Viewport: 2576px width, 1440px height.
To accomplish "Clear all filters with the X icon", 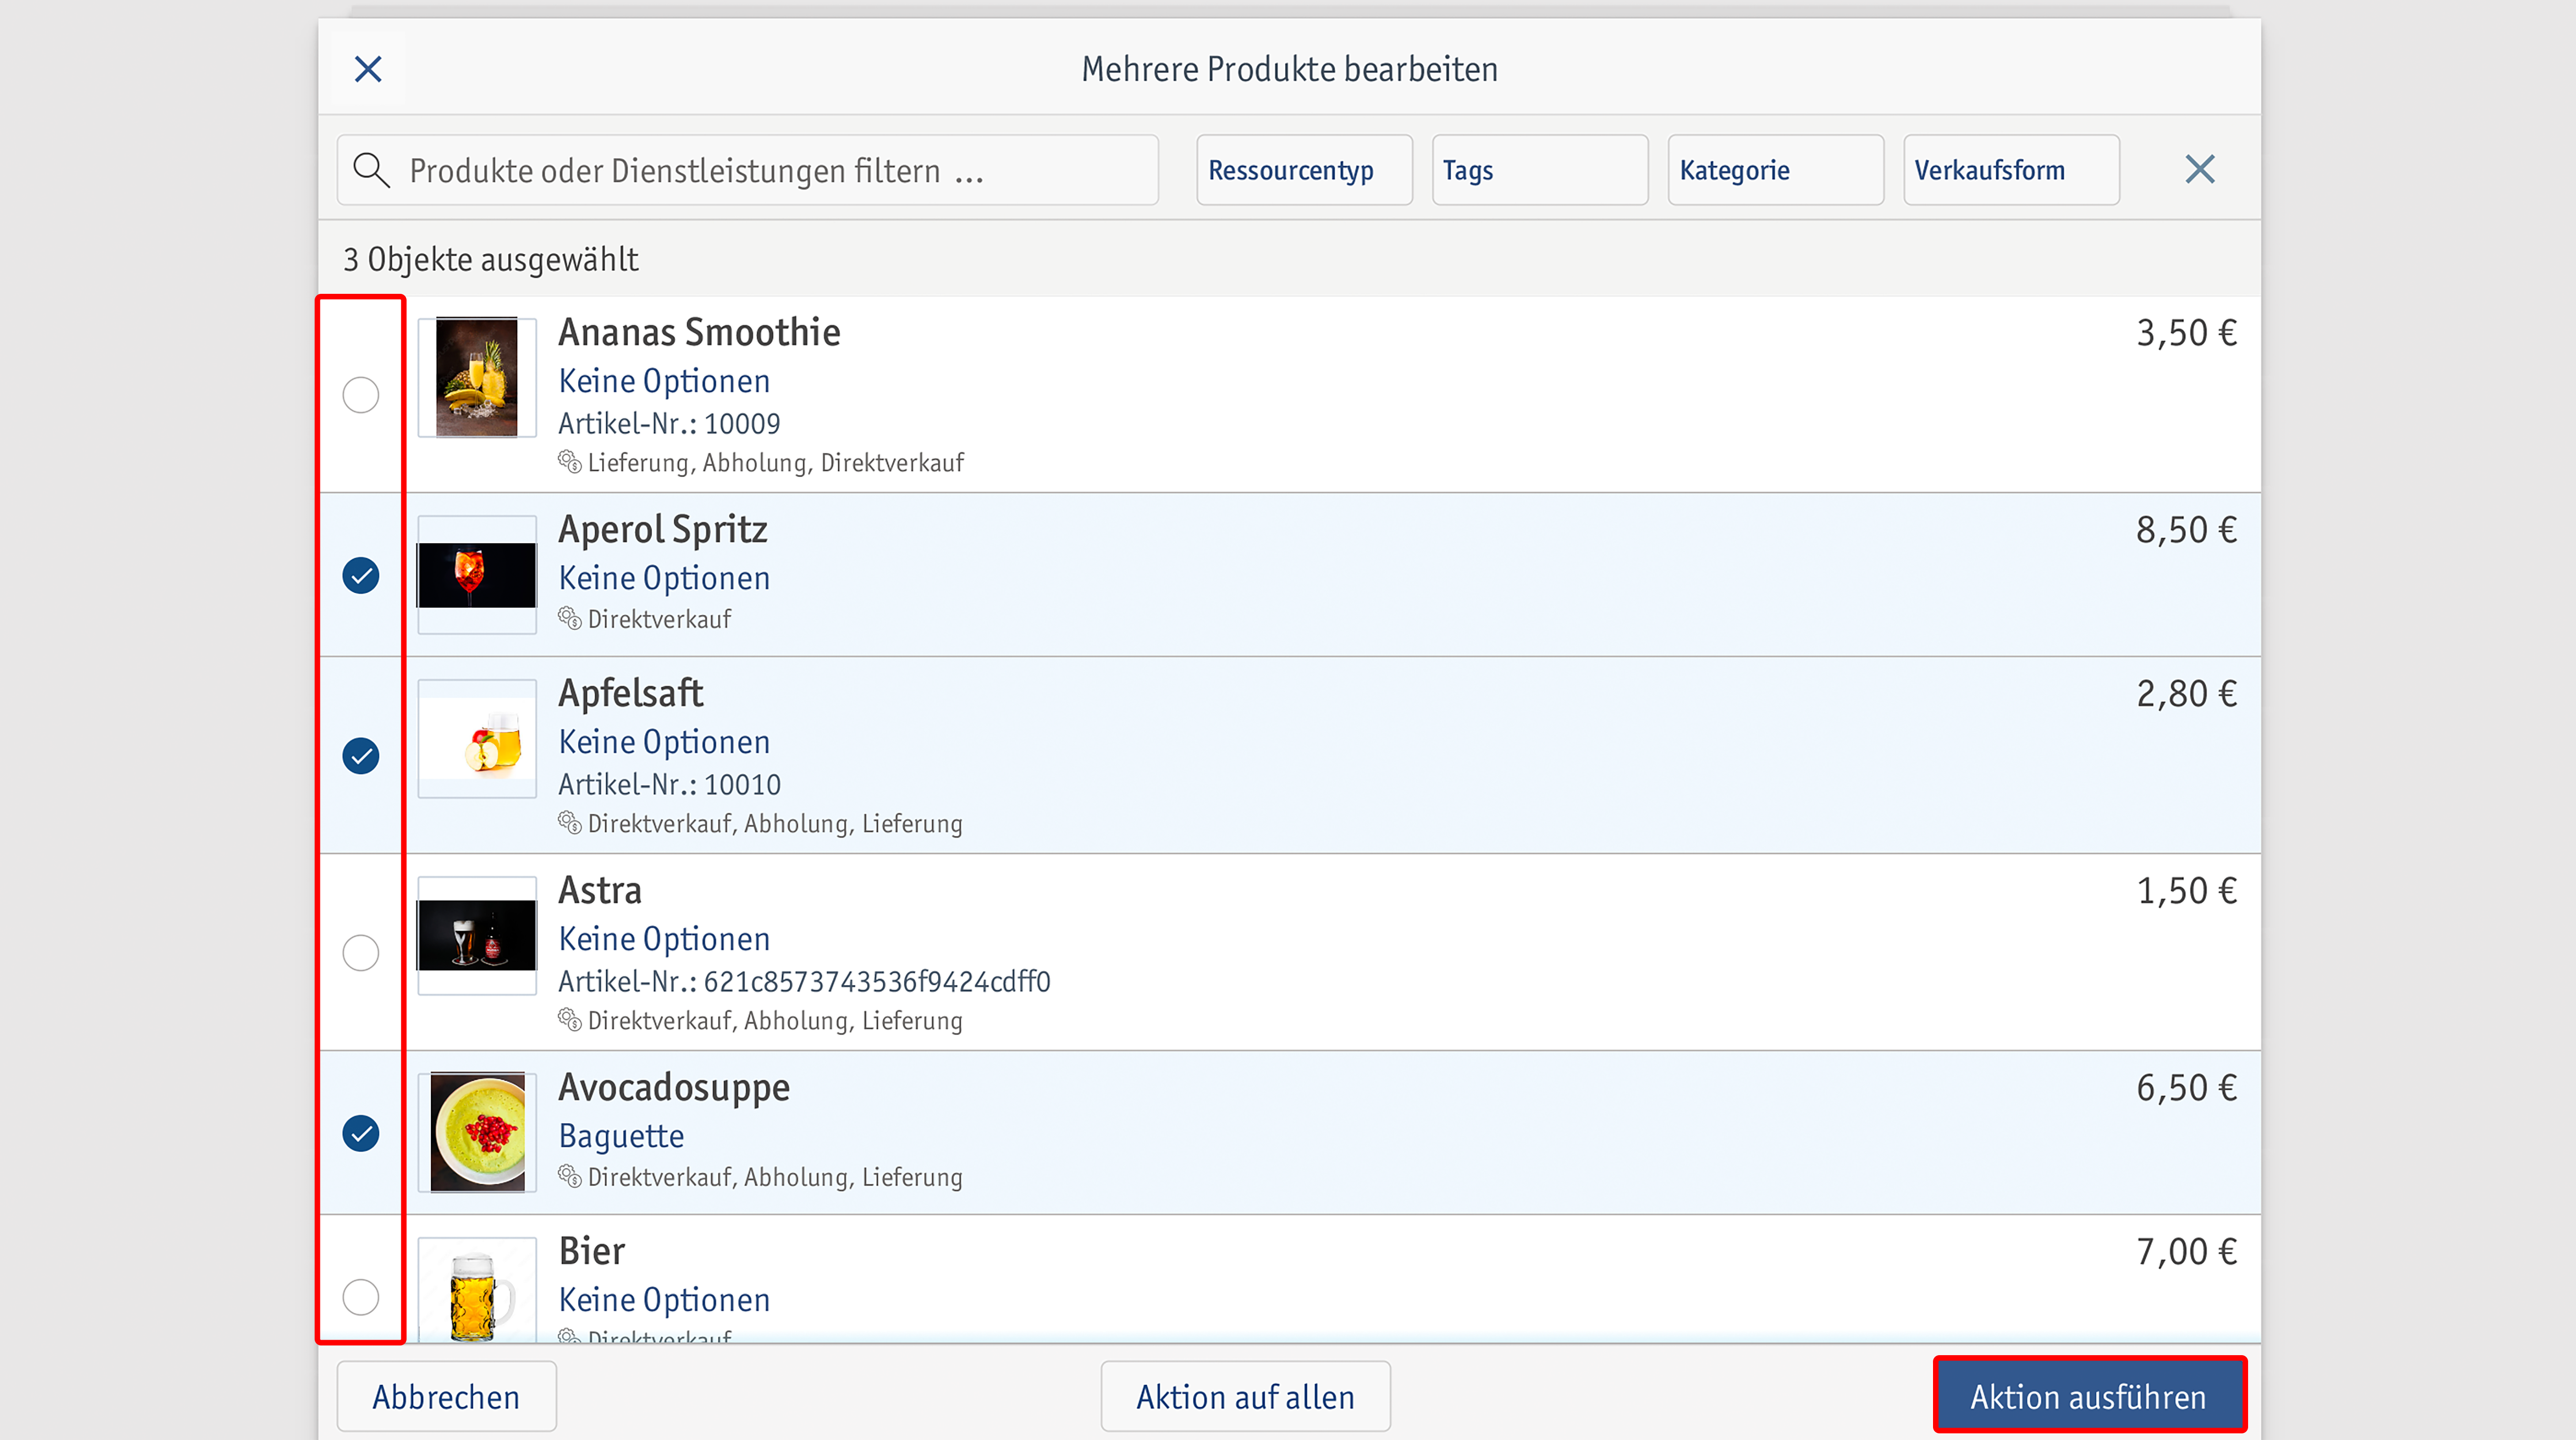I will pos(2199,169).
